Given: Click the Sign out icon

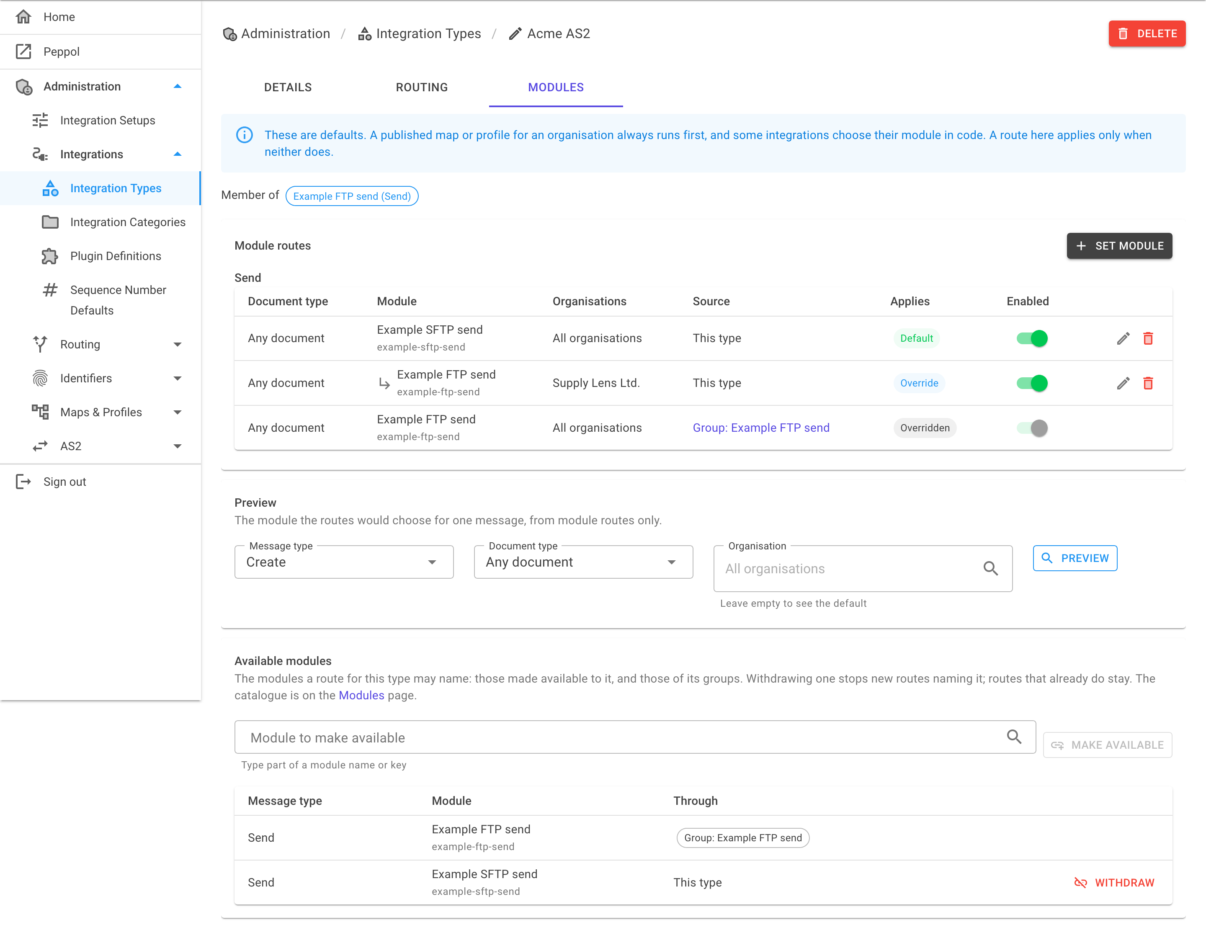Looking at the screenshot, I should tap(23, 482).
